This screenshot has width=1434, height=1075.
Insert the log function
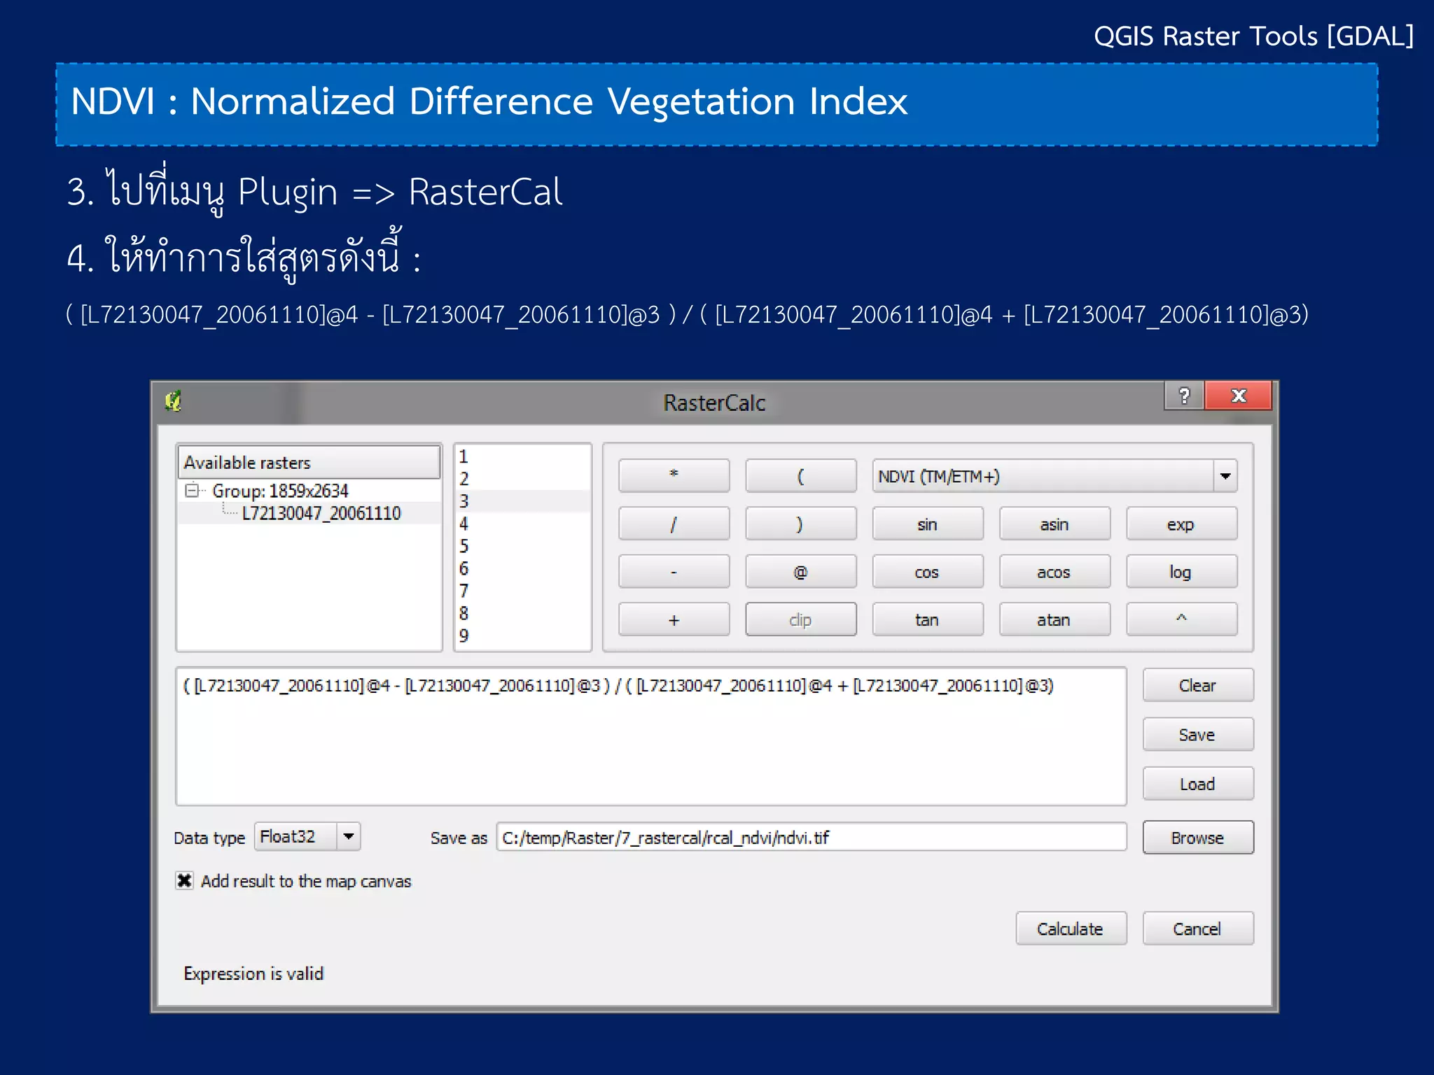(x=1181, y=572)
